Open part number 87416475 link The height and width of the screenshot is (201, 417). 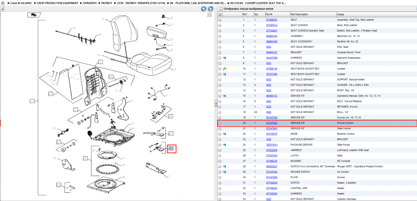272,134
